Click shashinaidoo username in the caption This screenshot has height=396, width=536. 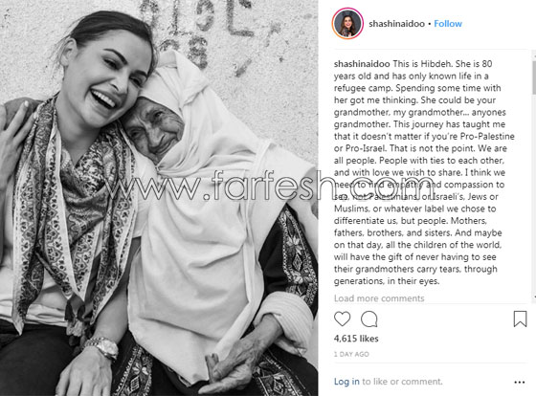coord(362,64)
